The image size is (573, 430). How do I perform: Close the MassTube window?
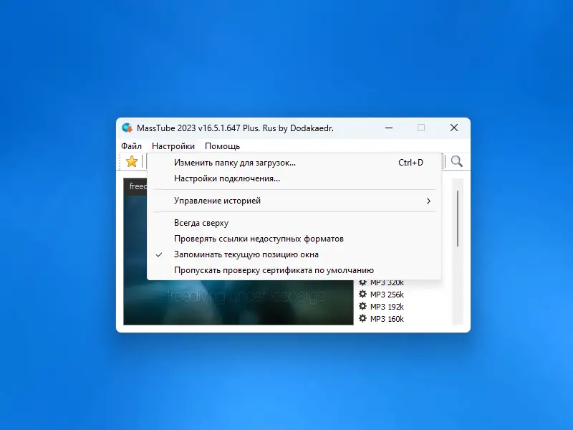(454, 128)
